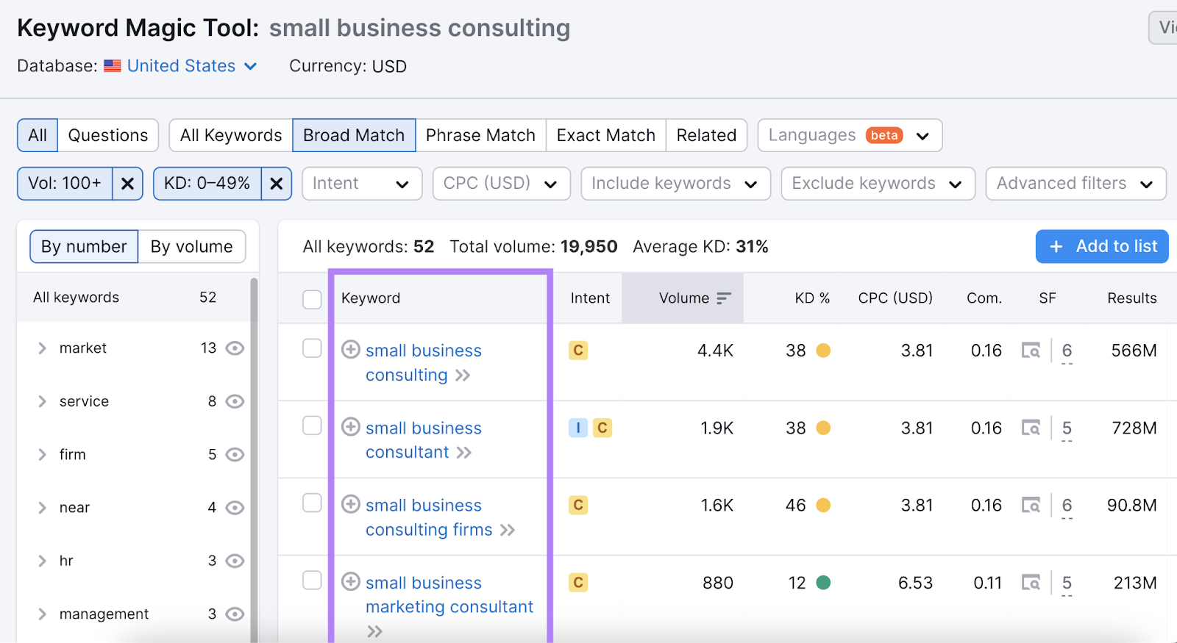Screen dimensions: 1177x643
Task: Toggle eye icon for firm group
Action: (235, 455)
